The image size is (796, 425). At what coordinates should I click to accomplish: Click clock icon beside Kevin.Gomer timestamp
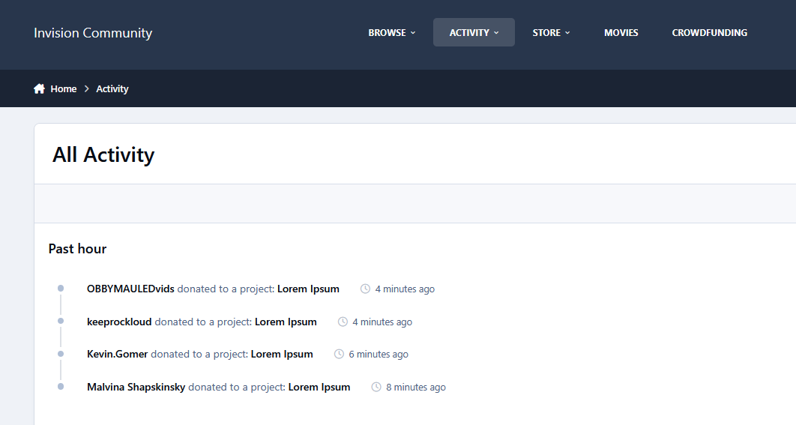click(339, 355)
